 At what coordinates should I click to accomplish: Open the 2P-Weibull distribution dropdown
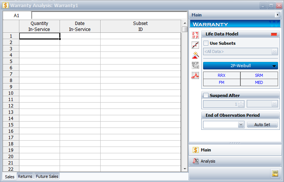click(x=240, y=66)
